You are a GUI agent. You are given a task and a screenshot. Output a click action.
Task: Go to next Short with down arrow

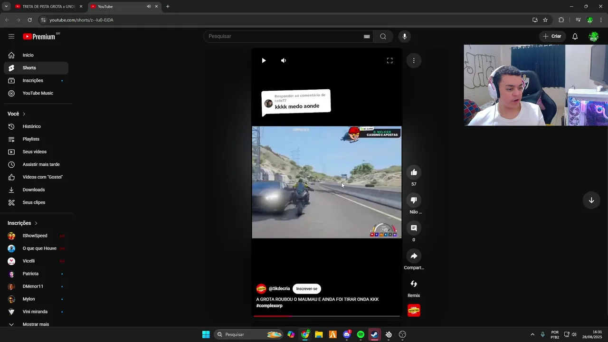[591, 200]
